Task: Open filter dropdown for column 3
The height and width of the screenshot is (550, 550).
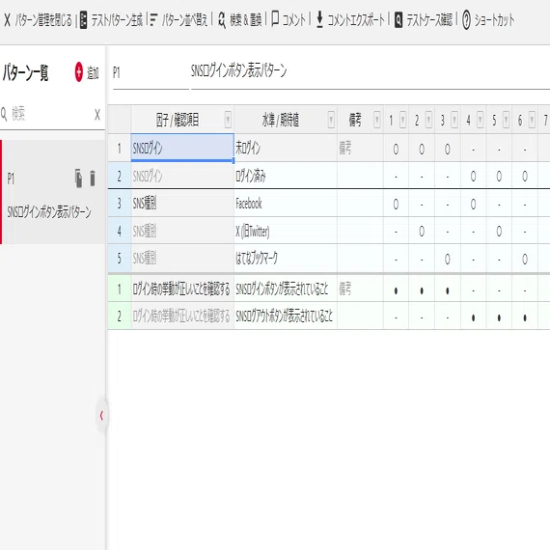Action: pyautogui.click(x=454, y=120)
